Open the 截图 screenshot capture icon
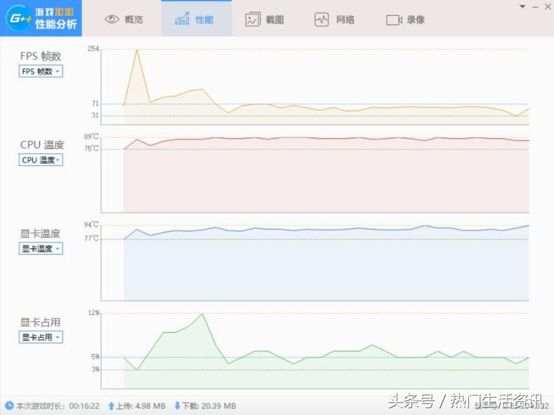 pyautogui.click(x=252, y=19)
